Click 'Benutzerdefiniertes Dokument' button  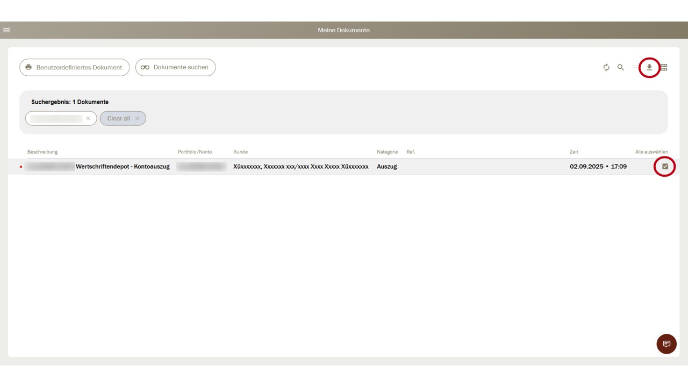pos(74,68)
